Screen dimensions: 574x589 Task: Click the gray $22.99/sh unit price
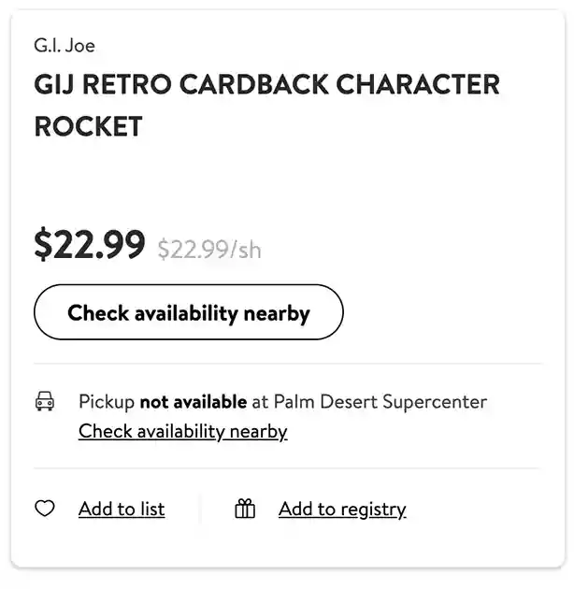[209, 250]
